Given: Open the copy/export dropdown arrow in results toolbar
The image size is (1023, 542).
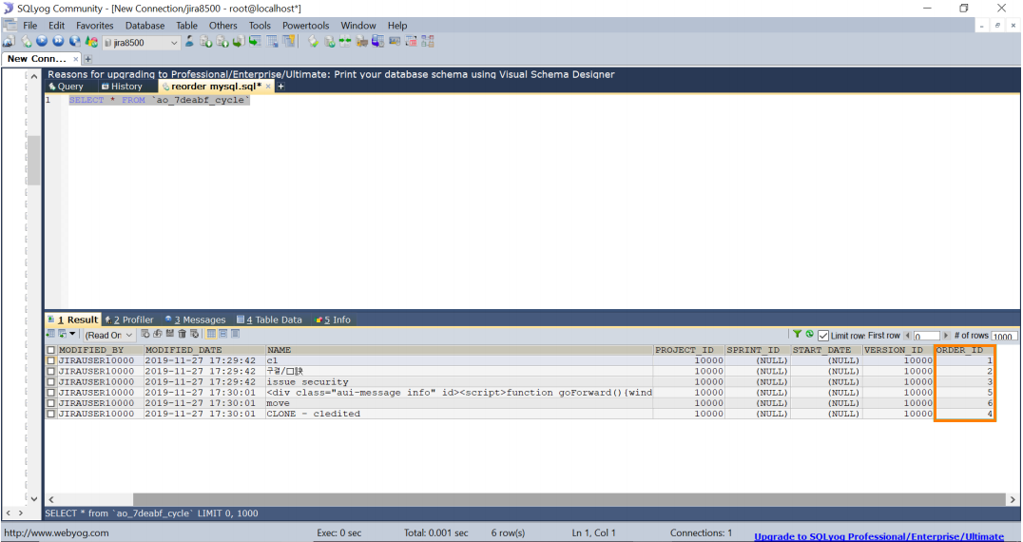Looking at the screenshot, I should 71,334.
